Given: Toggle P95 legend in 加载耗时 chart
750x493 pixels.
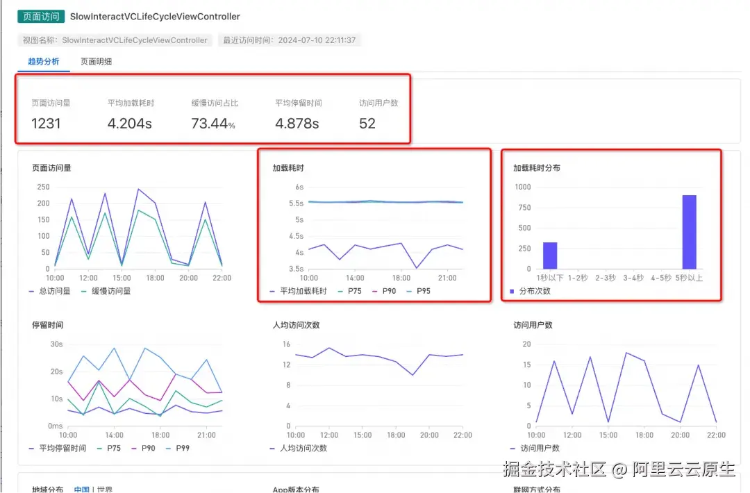Looking at the screenshot, I should pyautogui.click(x=419, y=291).
